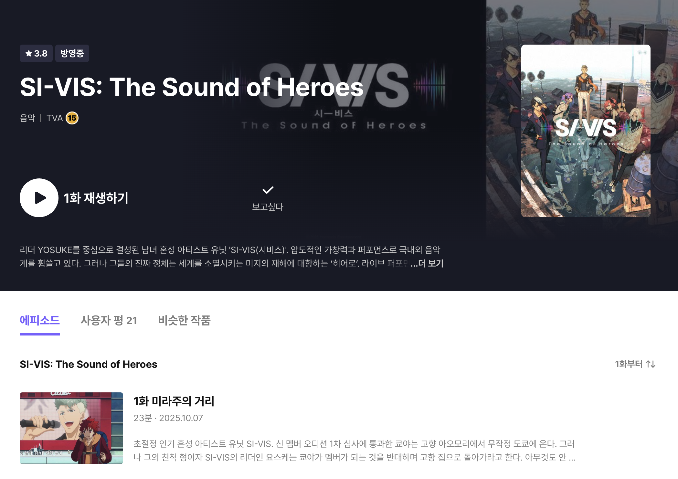Viewport: 678px width, 479px height.
Task: Click the 15 age rating icon
Action: tap(72, 118)
